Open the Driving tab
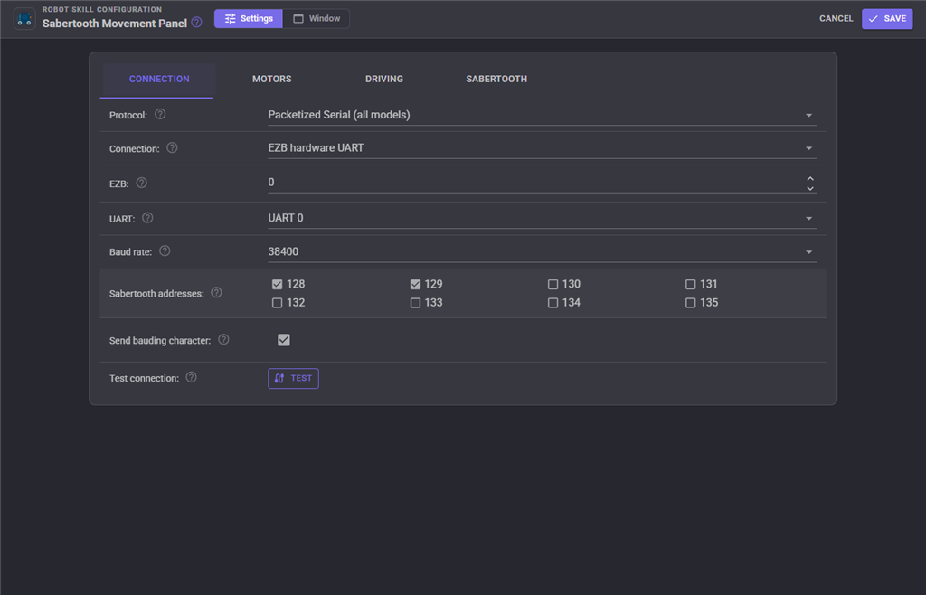 tap(383, 79)
